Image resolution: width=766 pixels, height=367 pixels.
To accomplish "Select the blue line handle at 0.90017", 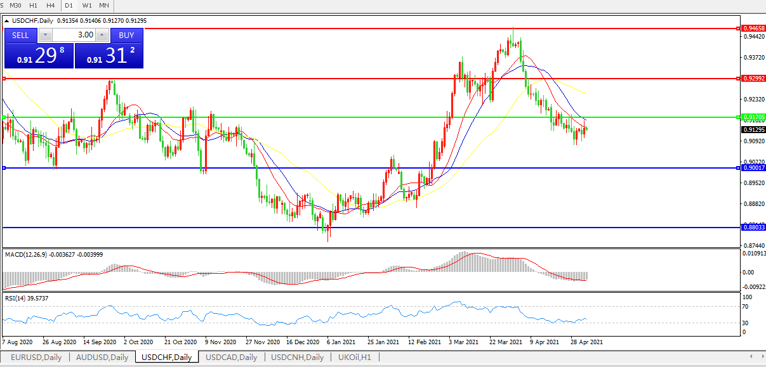I will (737, 168).
